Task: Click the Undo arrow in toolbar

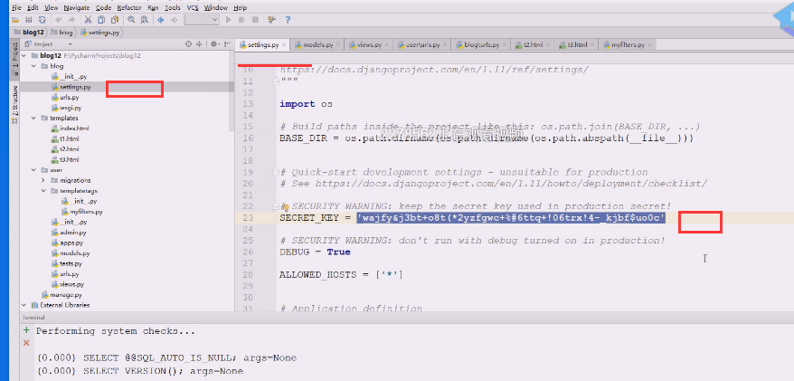Action: pos(58,20)
